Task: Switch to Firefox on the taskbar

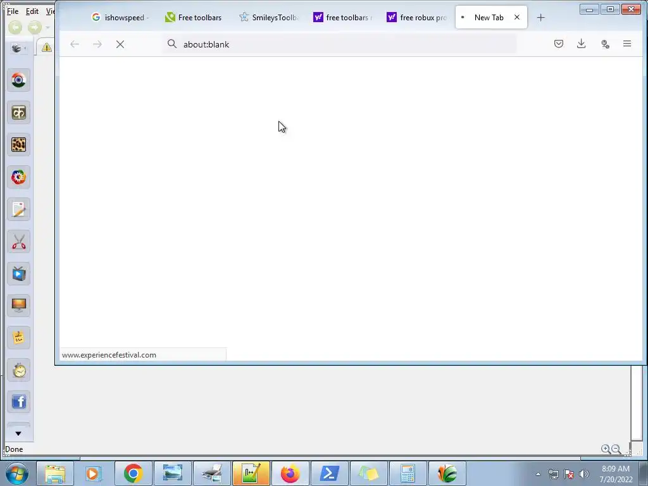Action: pos(290,473)
